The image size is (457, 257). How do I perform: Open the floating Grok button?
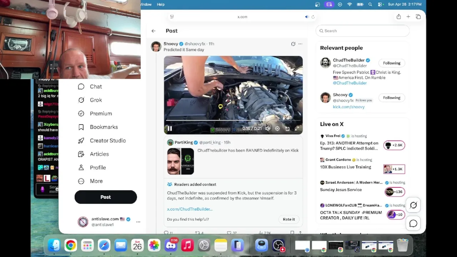point(413,205)
